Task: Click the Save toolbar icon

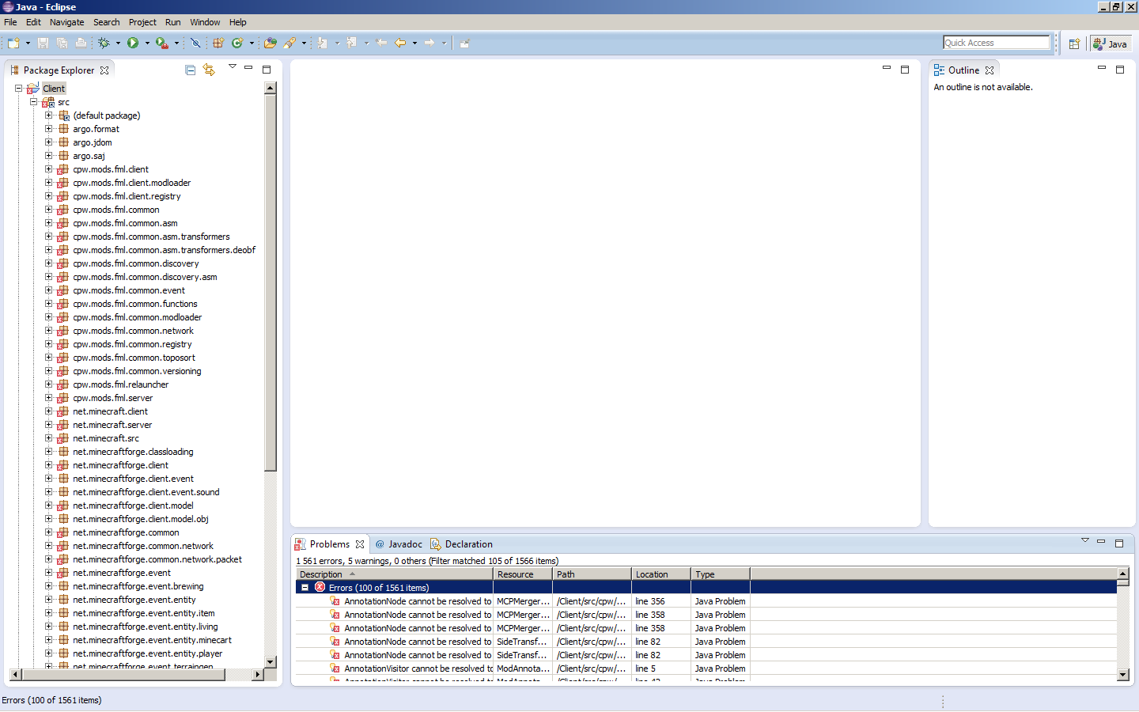Action: (x=44, y=44)
